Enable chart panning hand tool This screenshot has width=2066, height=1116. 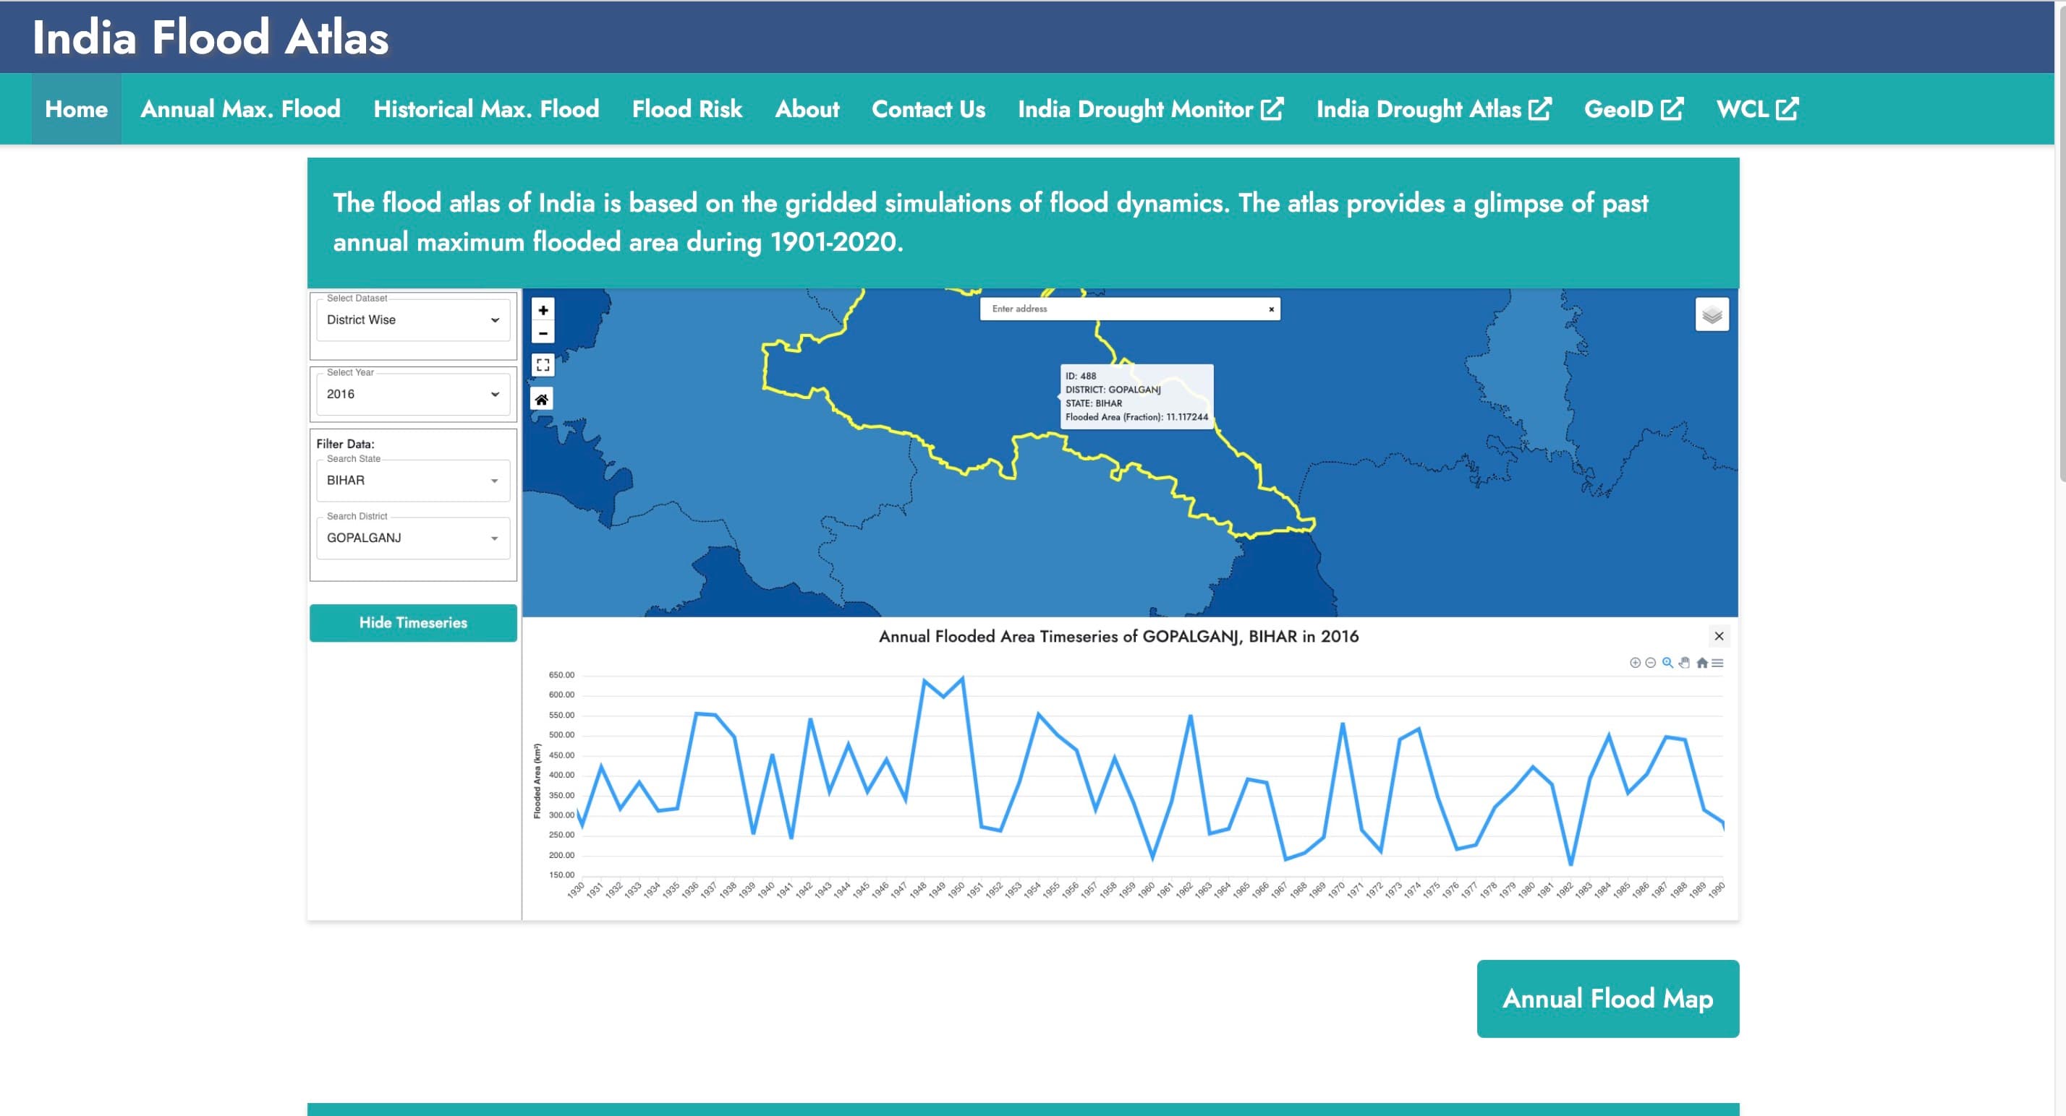coord(1684,663)
